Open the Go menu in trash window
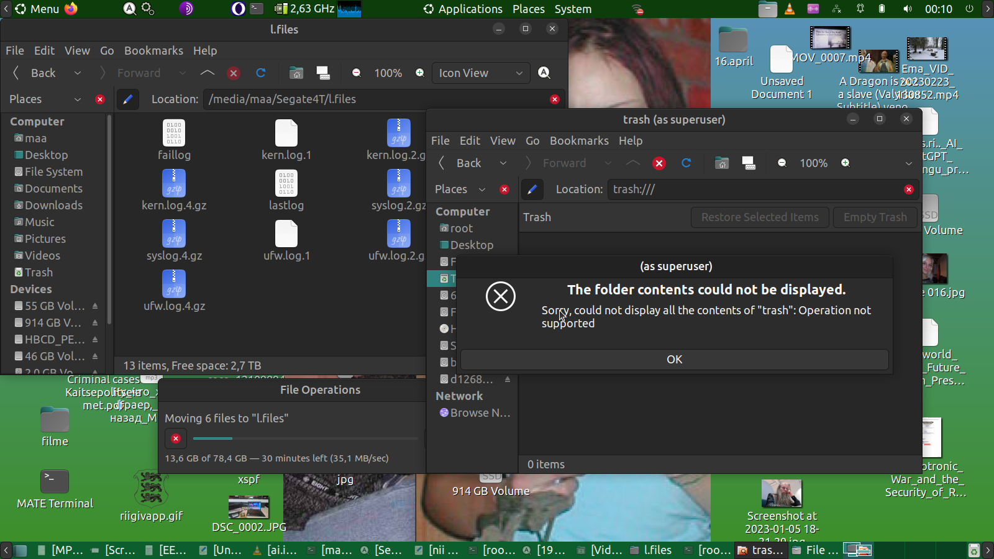Viewport: 994px width, 559px height. pyautogui.click(x=532, y=141)
